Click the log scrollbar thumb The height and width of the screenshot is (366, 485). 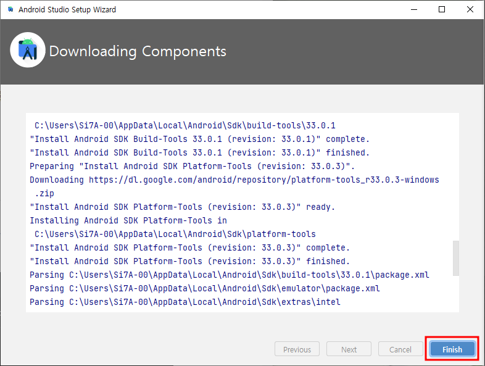[455, 258]
